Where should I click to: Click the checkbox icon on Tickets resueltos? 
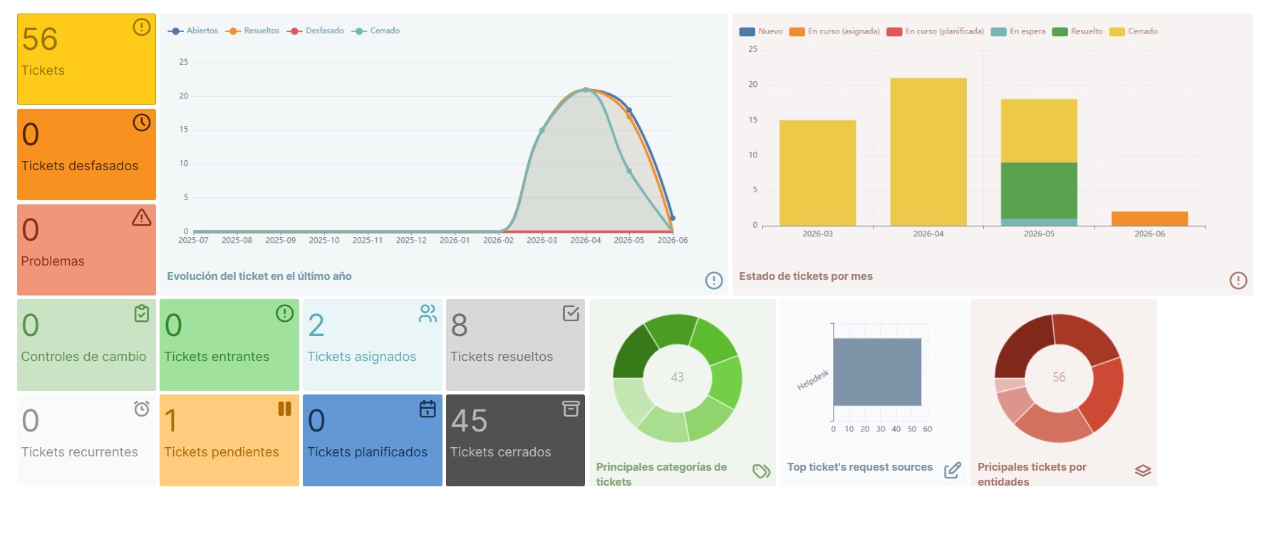coord(571,313)
